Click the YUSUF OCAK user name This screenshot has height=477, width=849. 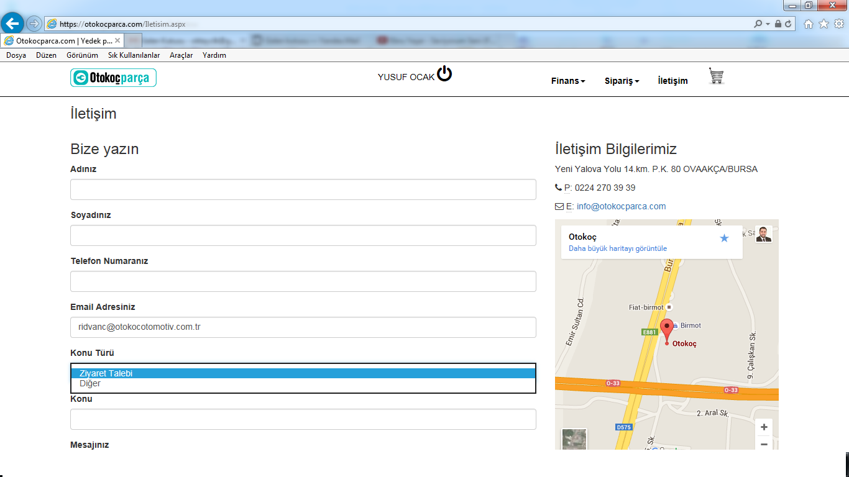pyautogui.click(x=406, y=77)
